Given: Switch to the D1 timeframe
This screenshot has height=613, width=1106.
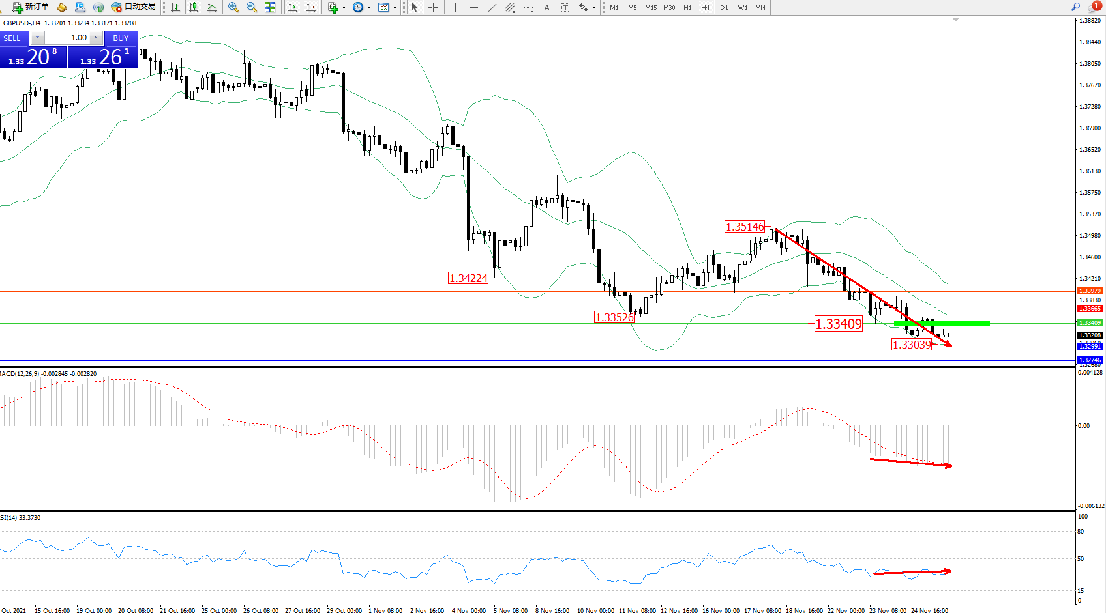Looking at the screenshot, I should [x=724, y=7].
